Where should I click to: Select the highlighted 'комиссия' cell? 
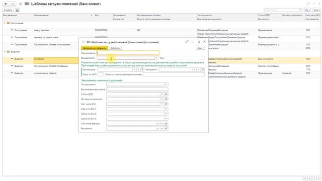56,60
